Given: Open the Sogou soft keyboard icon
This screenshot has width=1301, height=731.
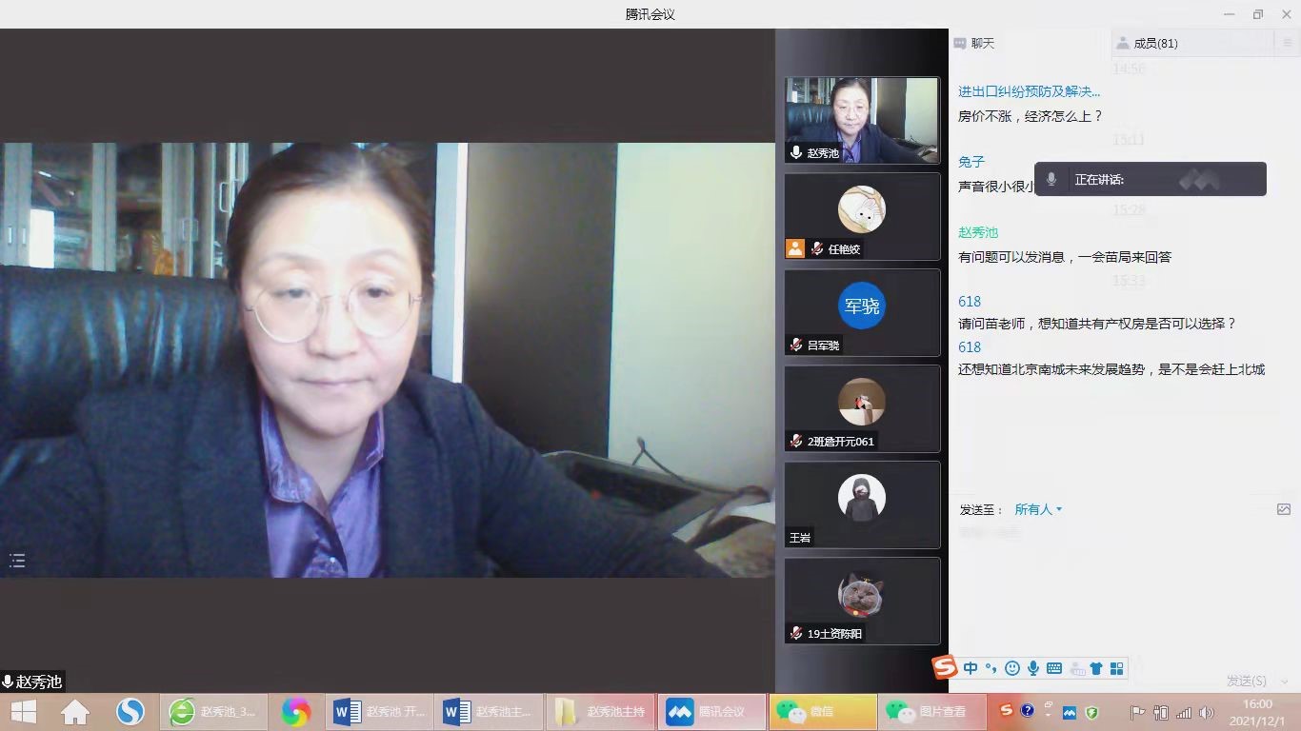Looking at the screenshot, I should click(1054, 668).
